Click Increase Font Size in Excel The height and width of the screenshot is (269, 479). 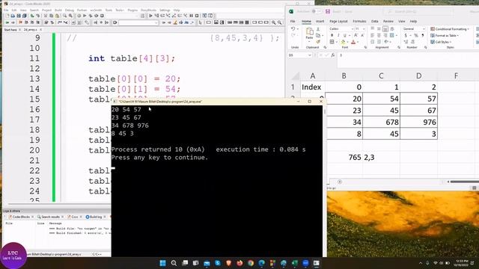[356, 35]
